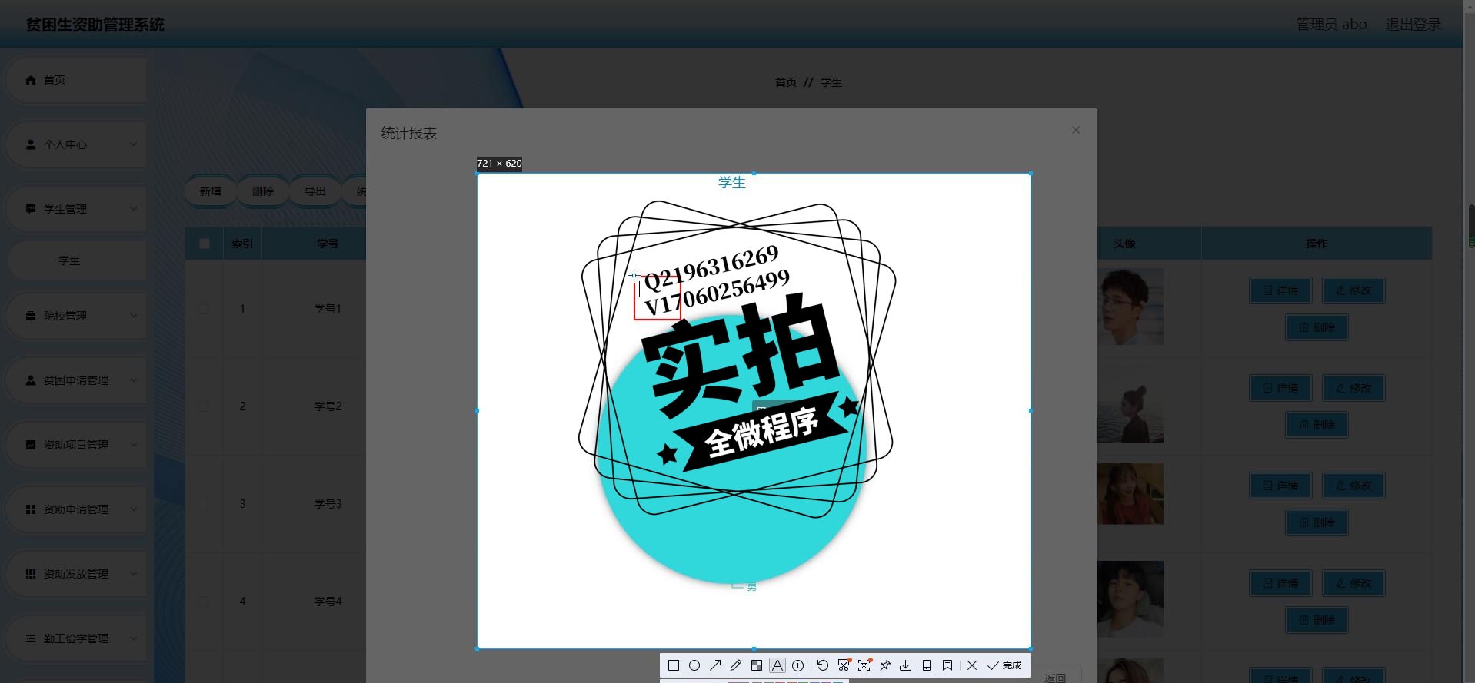Open the 学生 submenu item
The image size is (1475, 683).
pyautogui.click(x=78, y=261)
